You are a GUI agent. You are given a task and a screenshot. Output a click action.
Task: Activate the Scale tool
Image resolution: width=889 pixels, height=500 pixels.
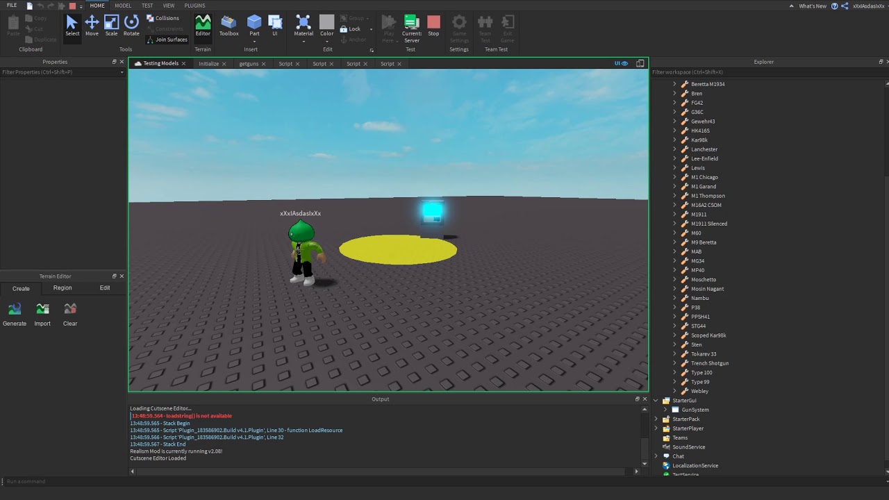(111, 26)
